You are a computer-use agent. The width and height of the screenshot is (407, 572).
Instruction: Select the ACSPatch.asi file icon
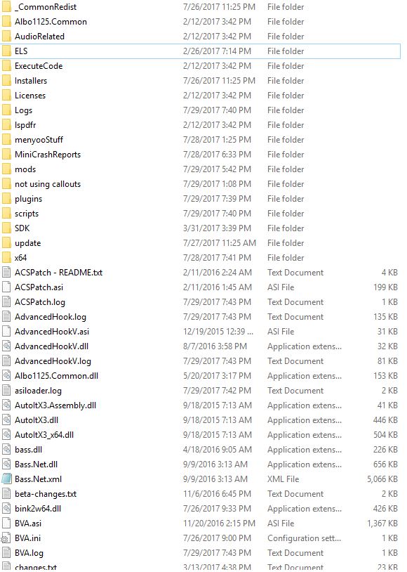6,287
